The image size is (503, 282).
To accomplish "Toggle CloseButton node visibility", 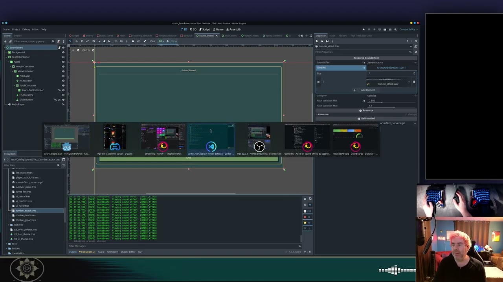I will click(x=63, y=100).
